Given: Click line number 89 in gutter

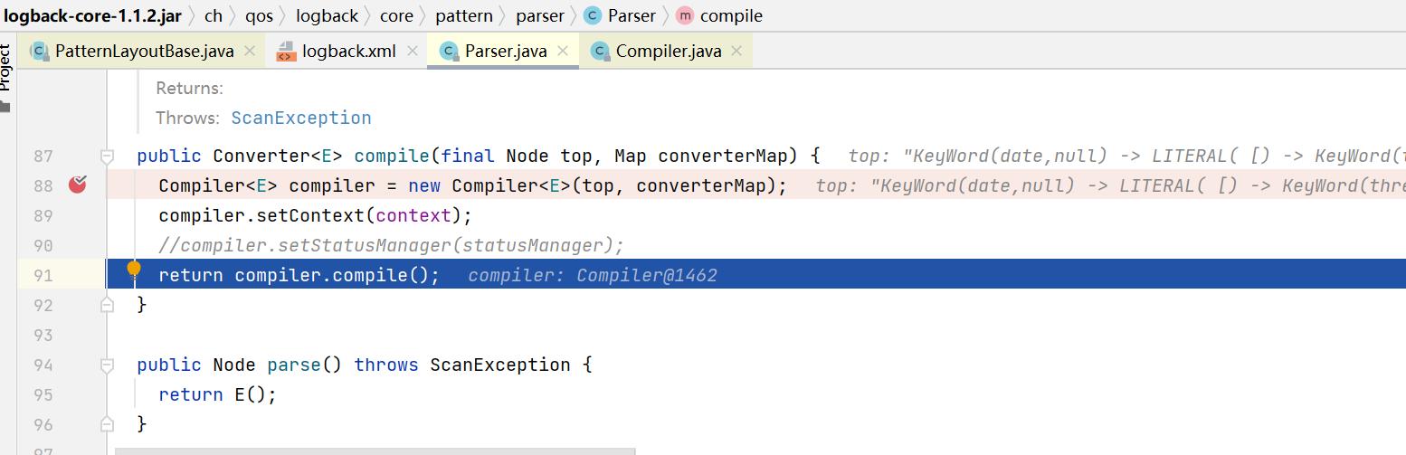Looking at the screenshot, I should pos(43,215).
